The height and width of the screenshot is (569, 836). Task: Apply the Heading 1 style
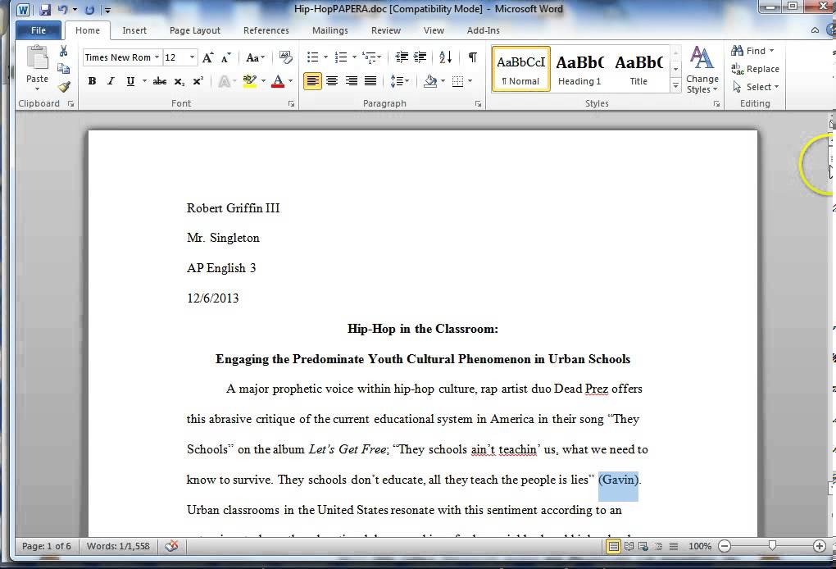coord(579,69)
